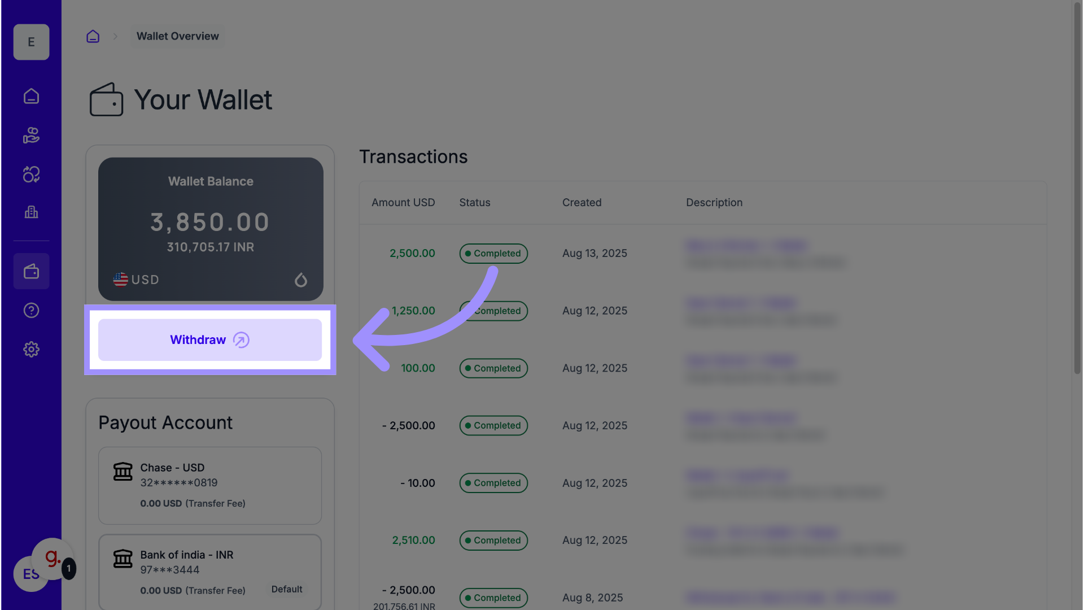Open the help question mark icon
1084x610 pixels.
31,310
